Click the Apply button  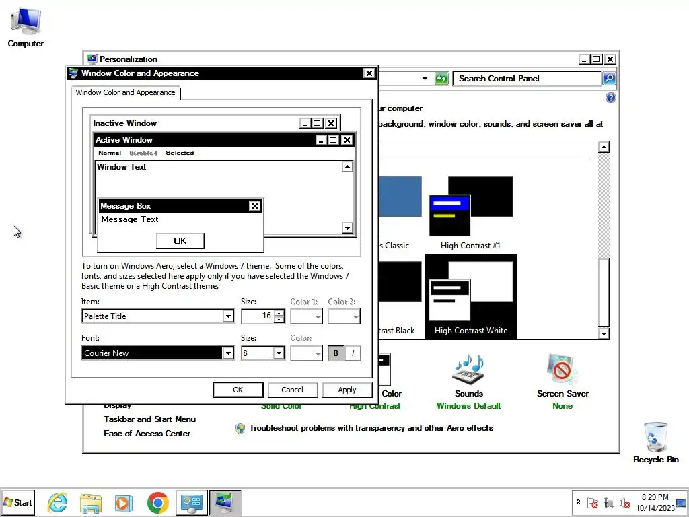tap(347, 390)
